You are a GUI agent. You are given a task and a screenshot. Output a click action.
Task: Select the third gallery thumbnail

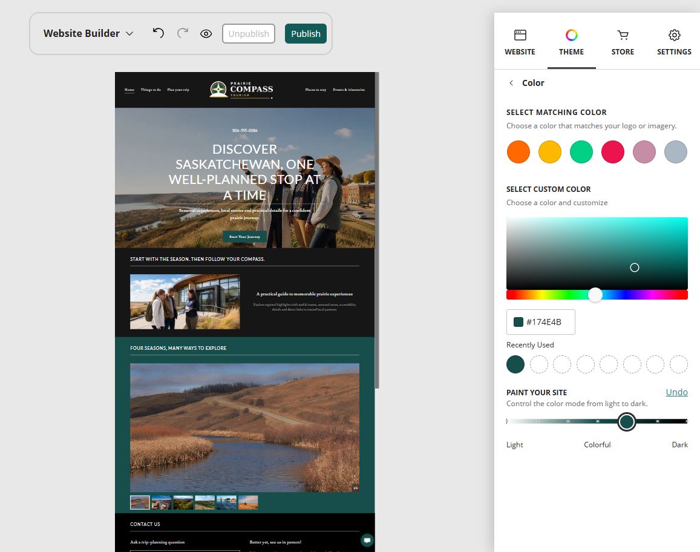183,502
